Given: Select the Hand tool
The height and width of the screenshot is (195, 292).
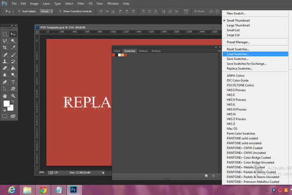Looking at the screenshot, I should (5, 95).
